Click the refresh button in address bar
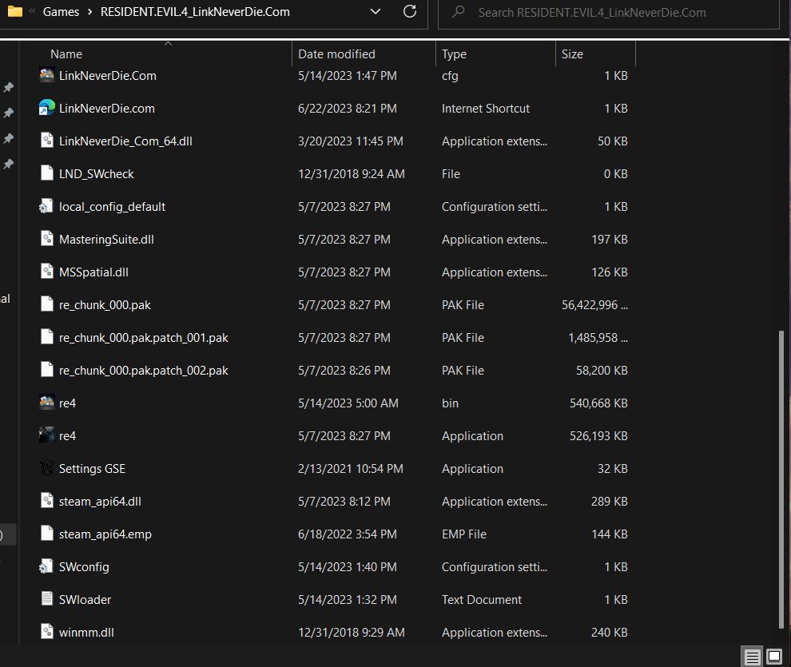The image size is (791, 667). (410, 12)
